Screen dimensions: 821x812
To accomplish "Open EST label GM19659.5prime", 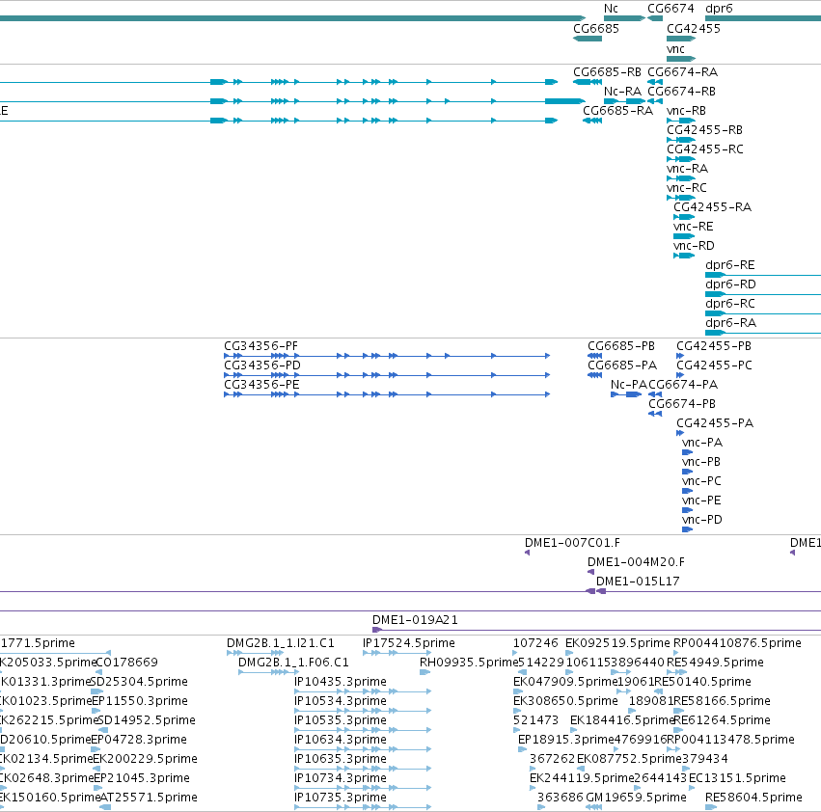I will point(636,798).
